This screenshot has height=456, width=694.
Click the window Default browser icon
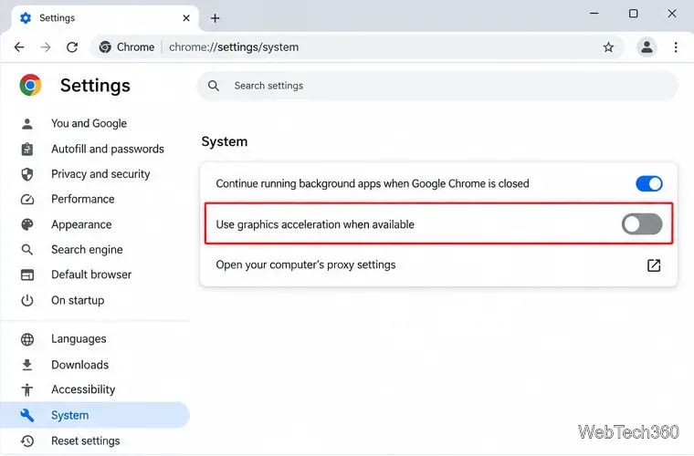(27, 275)
